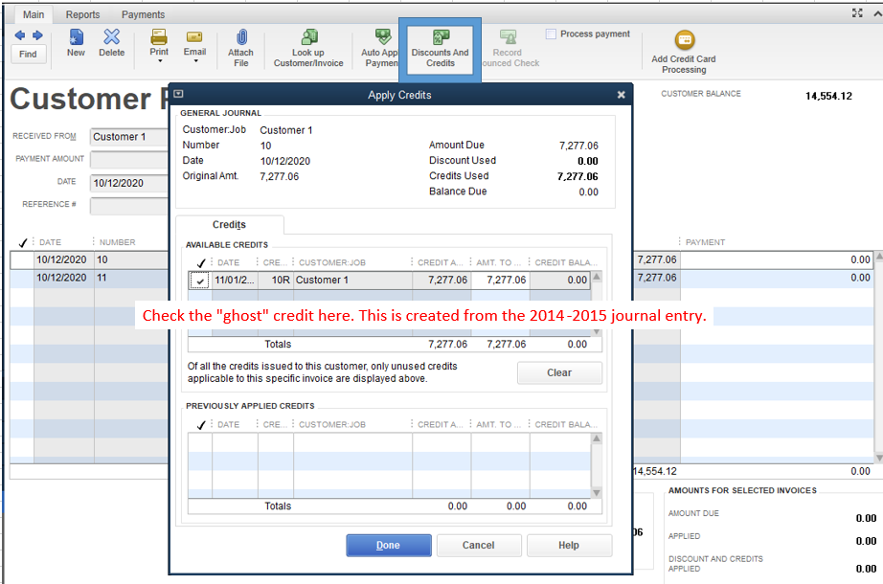Open Look up Customer/Invoice
This screenshot has height=584, width=883.
308,49
